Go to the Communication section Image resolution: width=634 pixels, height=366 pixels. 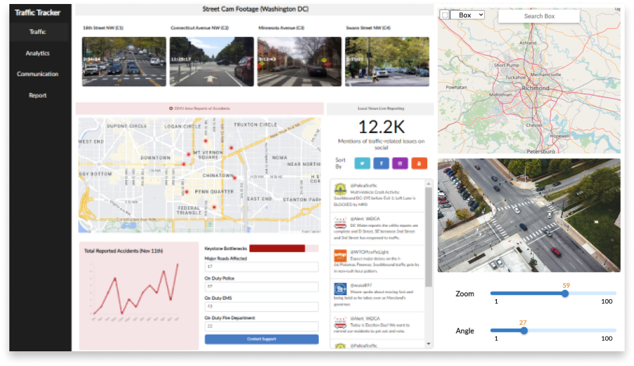[x=37, y=74]
